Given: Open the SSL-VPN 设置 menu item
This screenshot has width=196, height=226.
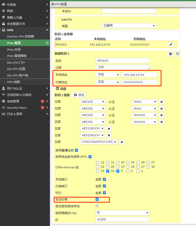Looking at the screenshot, I should coord(16,69).
